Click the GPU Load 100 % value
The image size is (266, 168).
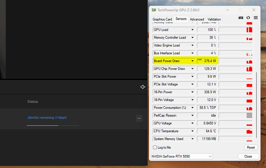(x=207, y=30)
